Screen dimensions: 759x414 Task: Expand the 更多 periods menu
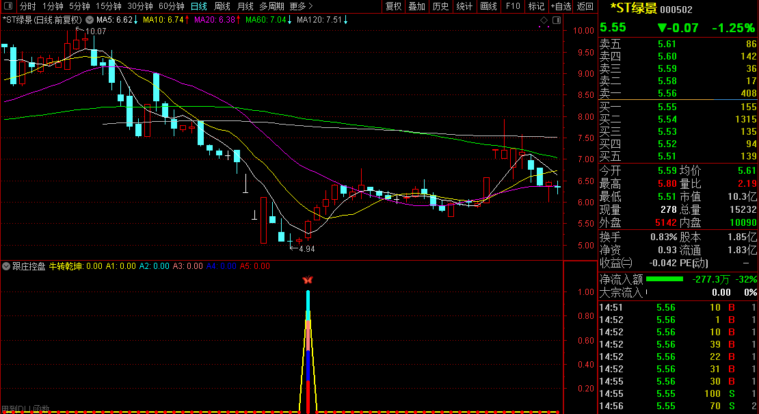pyautogui.click(x=301, y=6)
